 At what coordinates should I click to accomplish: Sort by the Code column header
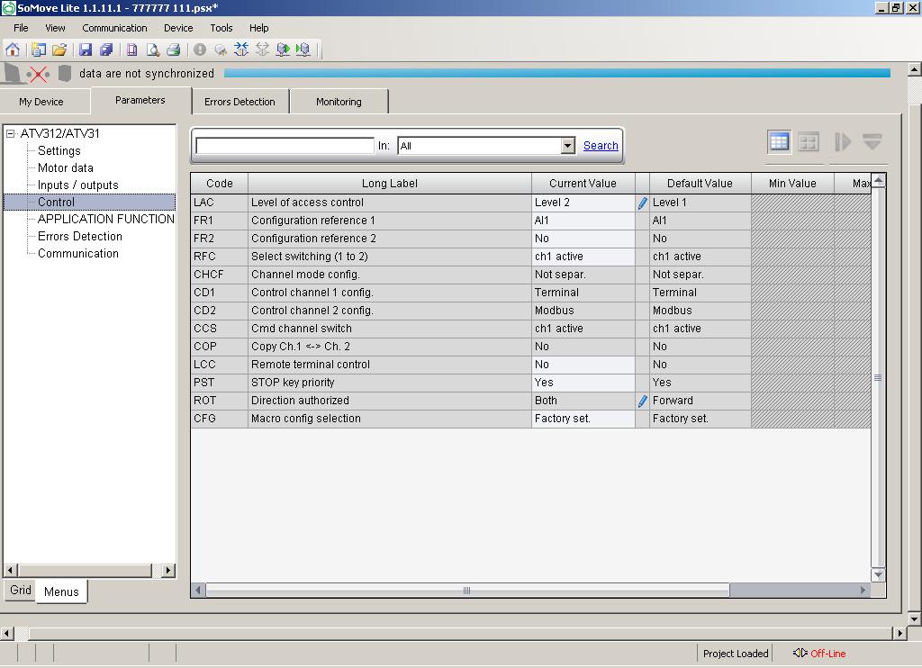(x=220, y=184)
